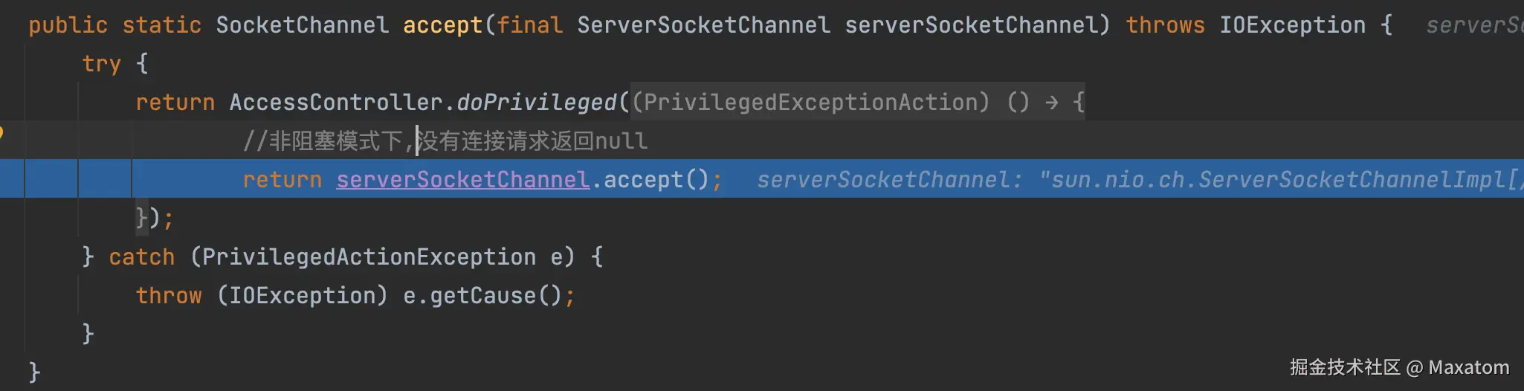Click the doPrivileged method call
The height and width of the screenshot is (391, 1524).
[x=536, y=103]
